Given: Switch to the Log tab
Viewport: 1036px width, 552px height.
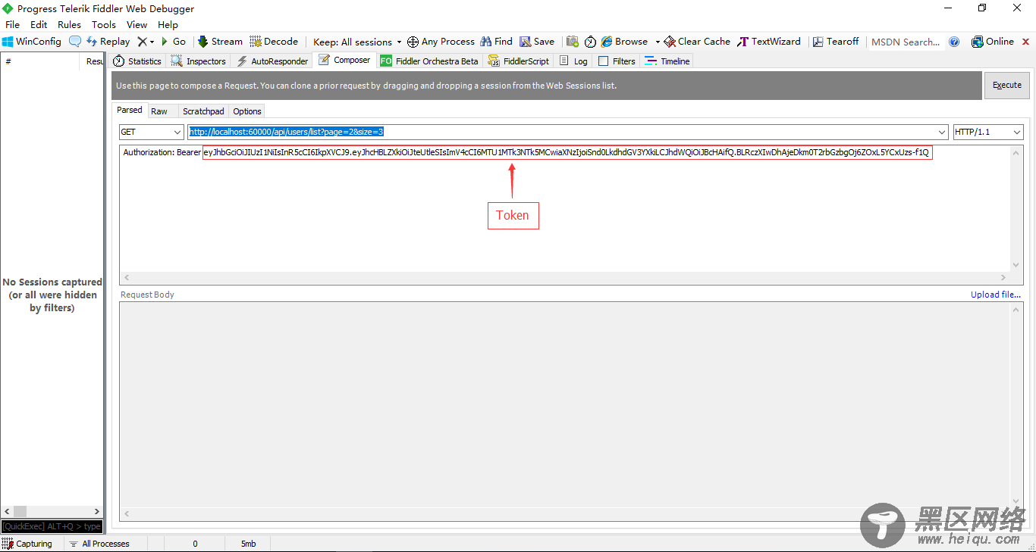Looking at the screenshot, I should pos(573,61).
